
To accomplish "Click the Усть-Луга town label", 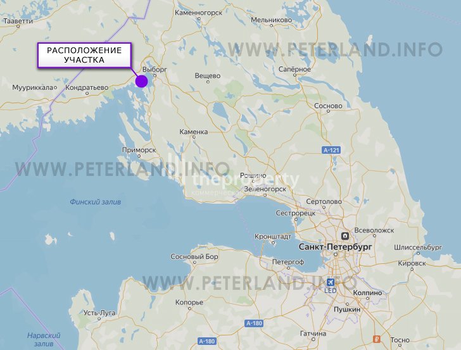I will point(99,313).
